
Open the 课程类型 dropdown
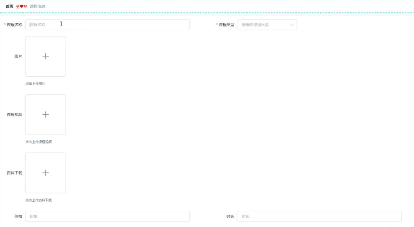coord(267,25)
